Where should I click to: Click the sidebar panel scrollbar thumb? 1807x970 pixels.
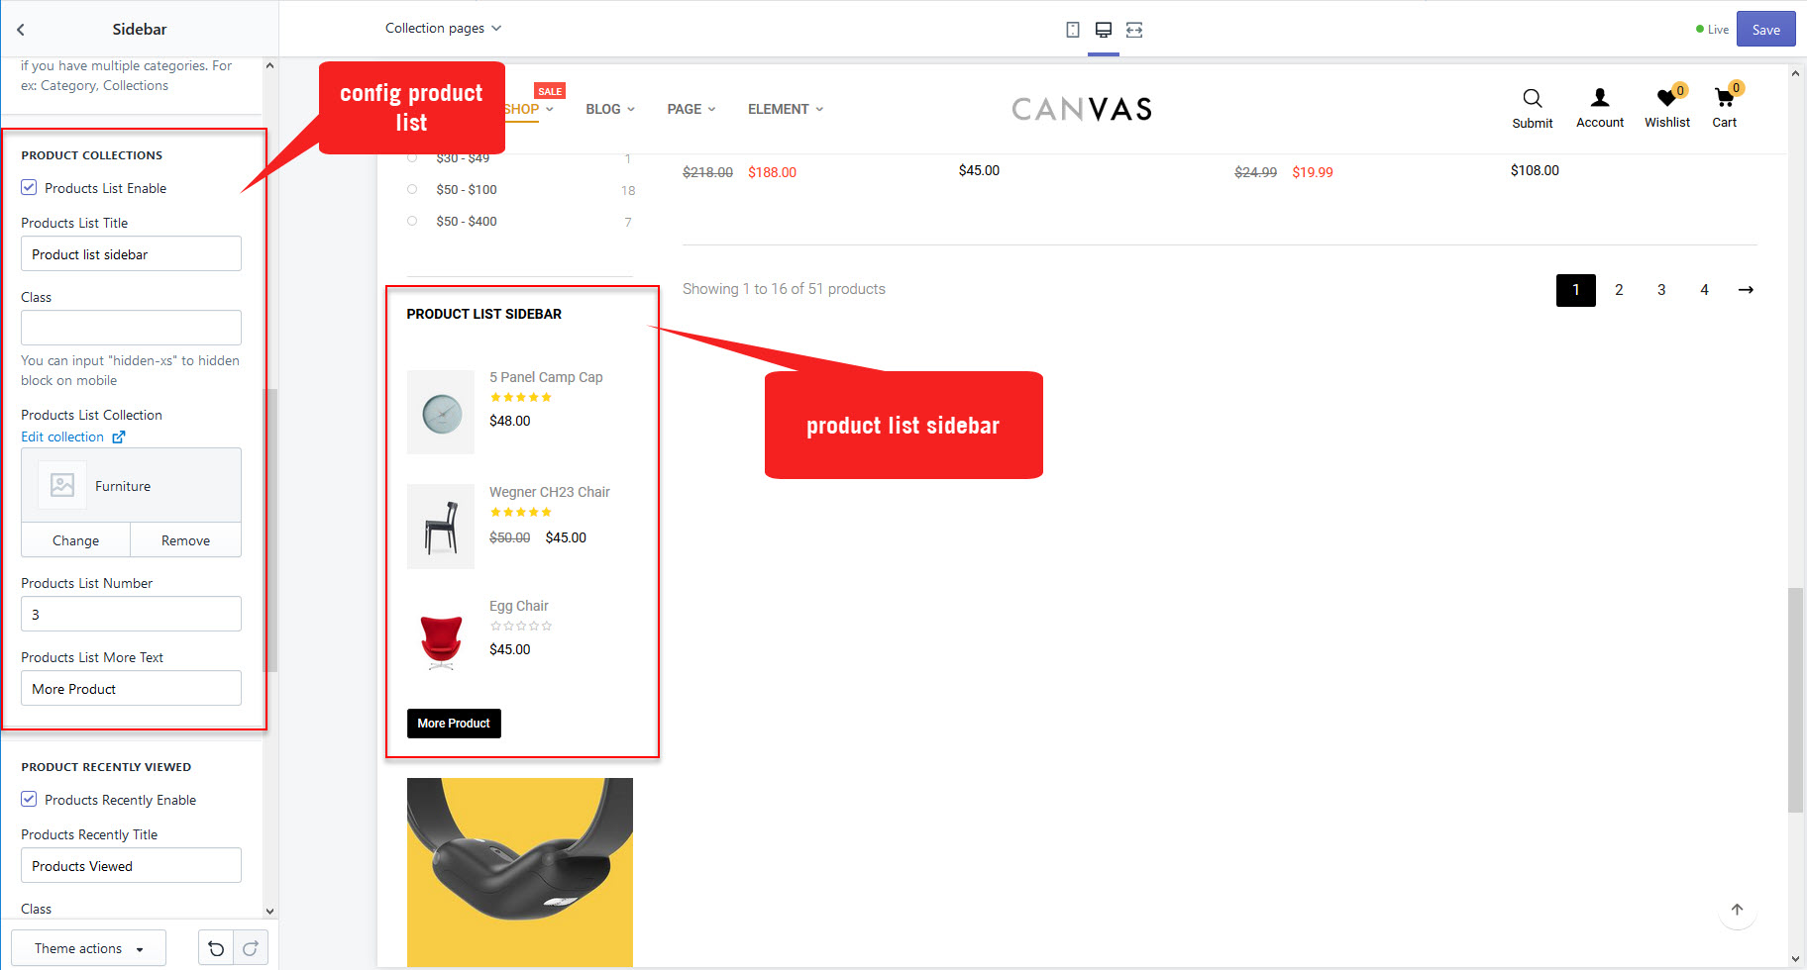pos(267,530)
